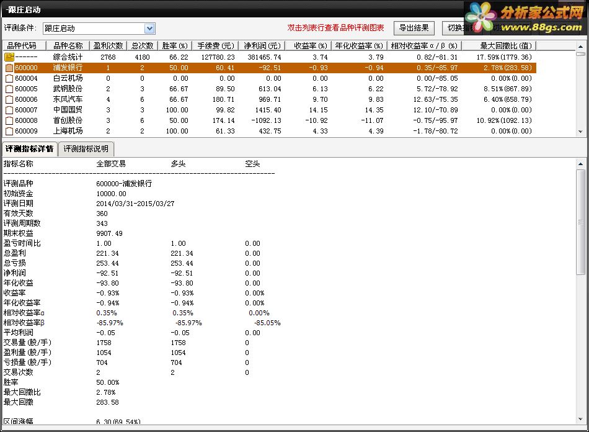Sort by the 胜率(%) column header
This screenshot has height=432, width=589.
175,45
